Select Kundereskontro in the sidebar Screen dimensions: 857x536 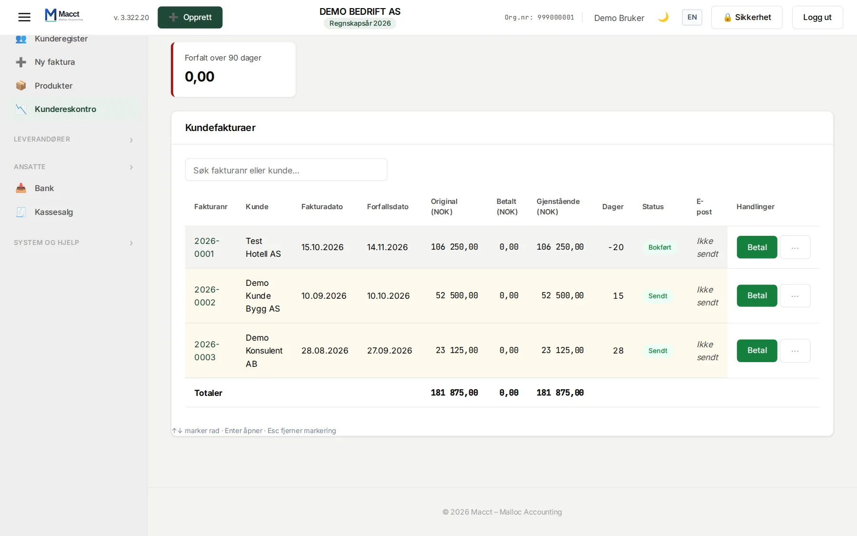point(74,109)
